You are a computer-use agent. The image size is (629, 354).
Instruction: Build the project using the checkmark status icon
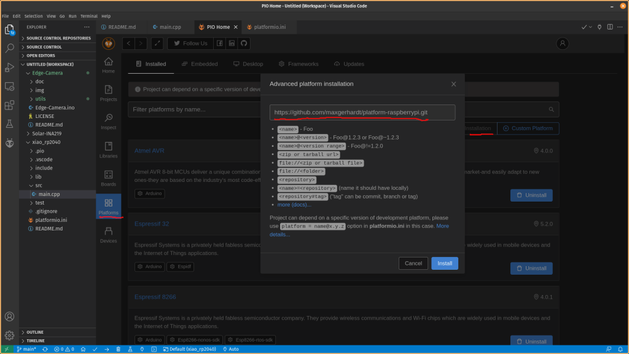coord(95,349)
